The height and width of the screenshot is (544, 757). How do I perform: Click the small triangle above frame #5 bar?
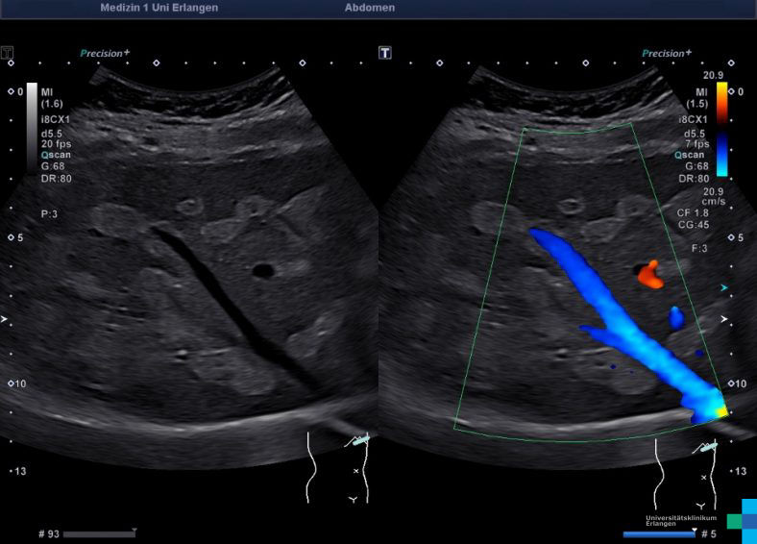coord(694,530)
